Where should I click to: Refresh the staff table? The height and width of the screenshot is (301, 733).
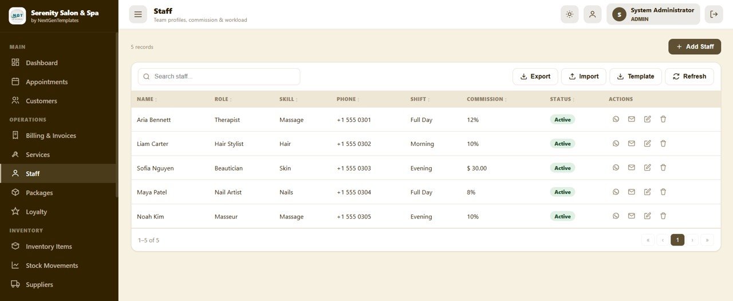tap(689, 77)
